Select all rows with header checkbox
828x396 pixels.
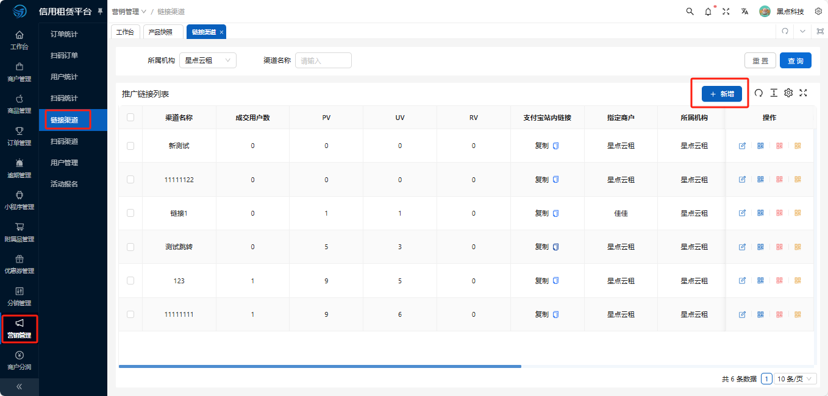click(x=130, y=118)
